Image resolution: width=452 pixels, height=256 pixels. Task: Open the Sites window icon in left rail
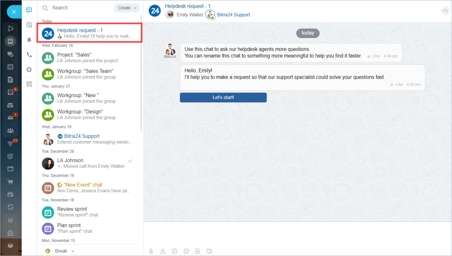11,169
